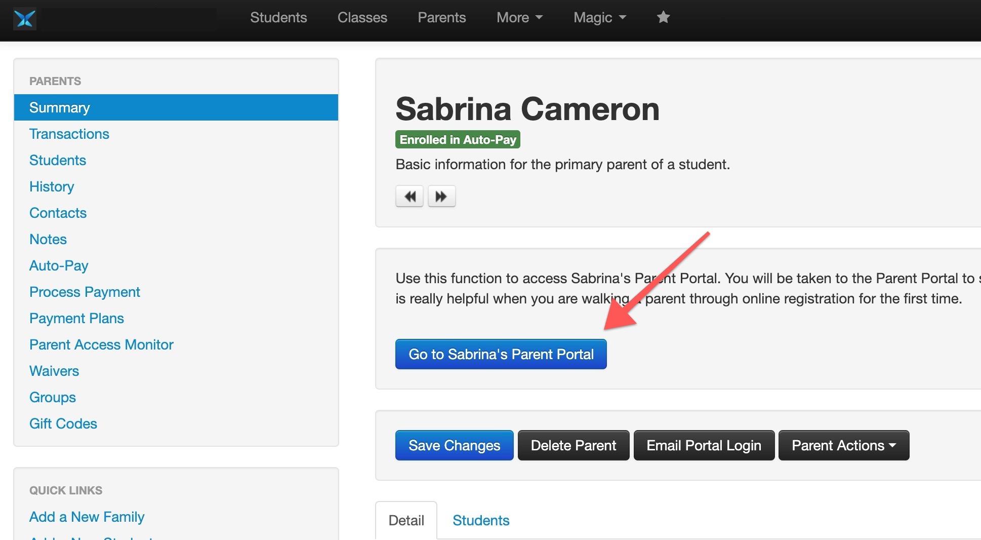The width and height of the screenshot is (981, 540).
Task: Click the Save Changes button
Action: pos(454,445)
